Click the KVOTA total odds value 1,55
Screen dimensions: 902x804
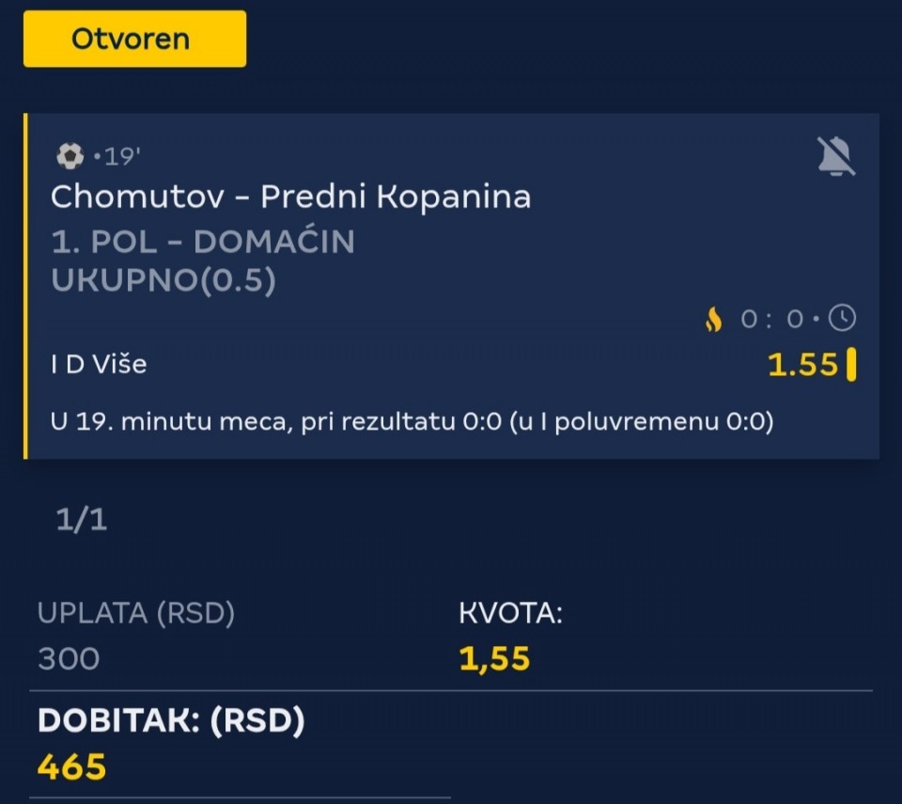pyautogui.click(x=494, y=659)
